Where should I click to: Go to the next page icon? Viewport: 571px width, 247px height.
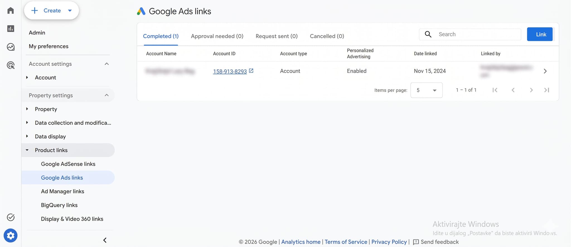pyautogui.click(x=531, y=90)
